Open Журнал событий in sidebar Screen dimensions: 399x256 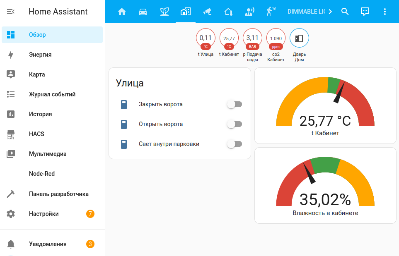click(x=52, y=94)
